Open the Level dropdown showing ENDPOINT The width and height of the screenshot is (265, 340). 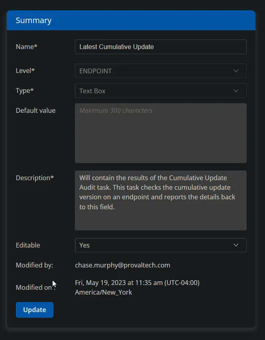[x=161, y=71]
